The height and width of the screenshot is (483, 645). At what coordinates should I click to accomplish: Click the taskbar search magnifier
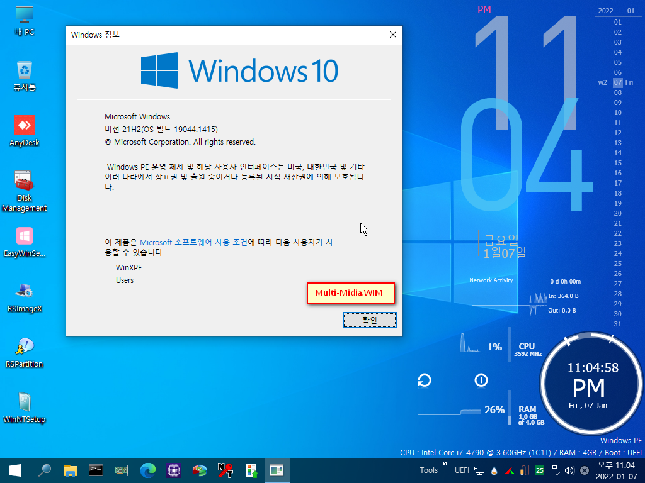[x=44, y=470]
